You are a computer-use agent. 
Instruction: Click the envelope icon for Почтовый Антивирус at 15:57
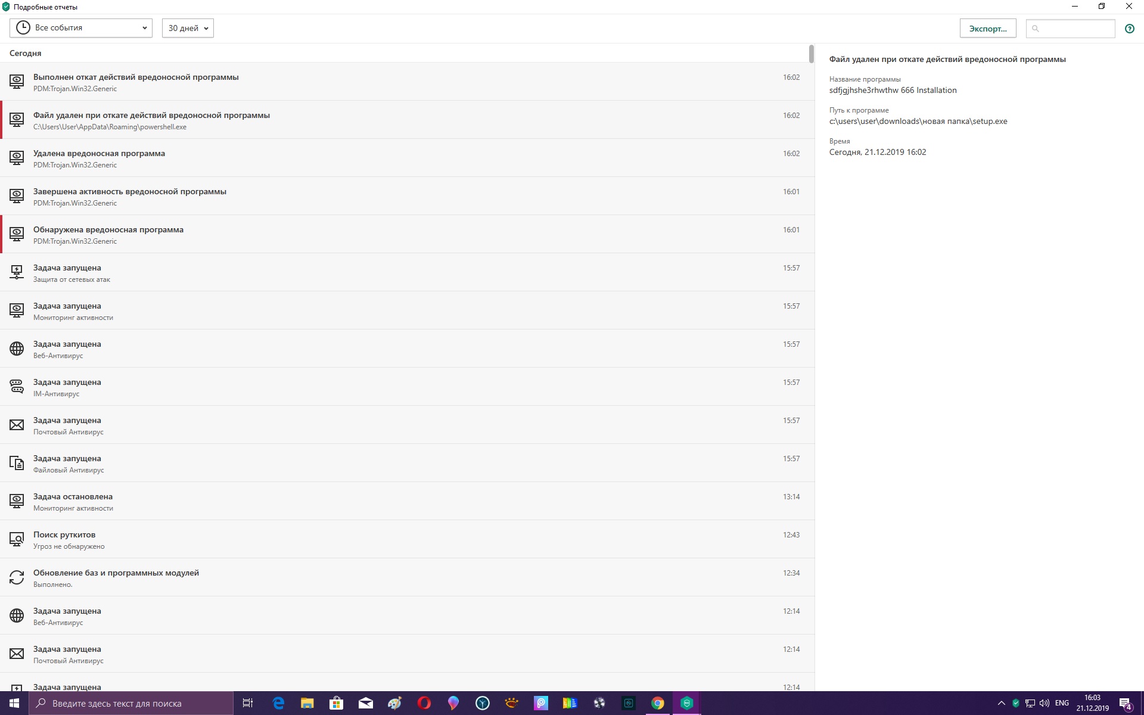point(17,425)
